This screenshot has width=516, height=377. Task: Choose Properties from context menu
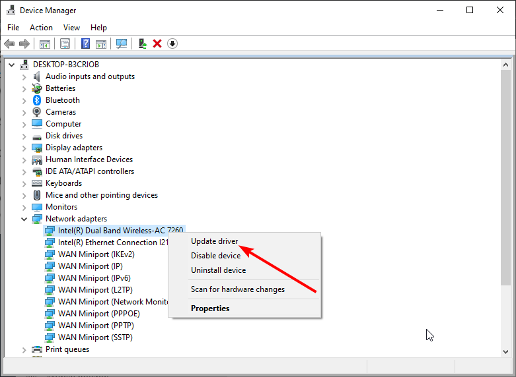point(210,308)
